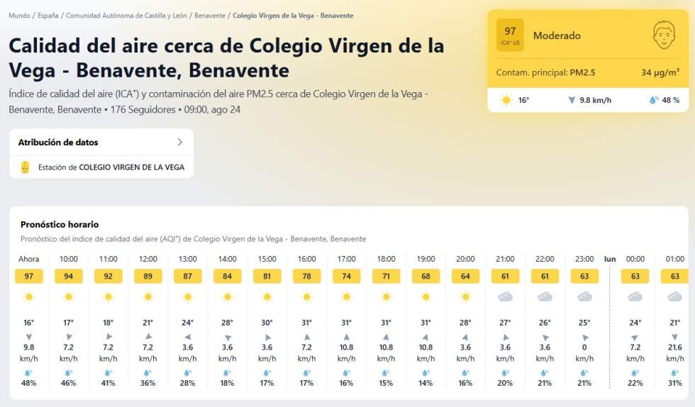Select the AQI 61 swatch at 21:00

[x=505, y=277]
